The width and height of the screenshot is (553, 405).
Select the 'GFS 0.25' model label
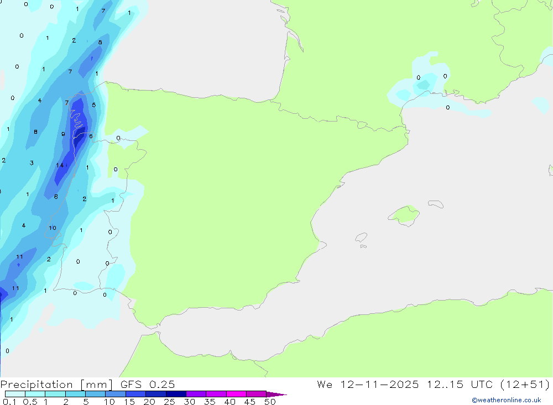148,385
